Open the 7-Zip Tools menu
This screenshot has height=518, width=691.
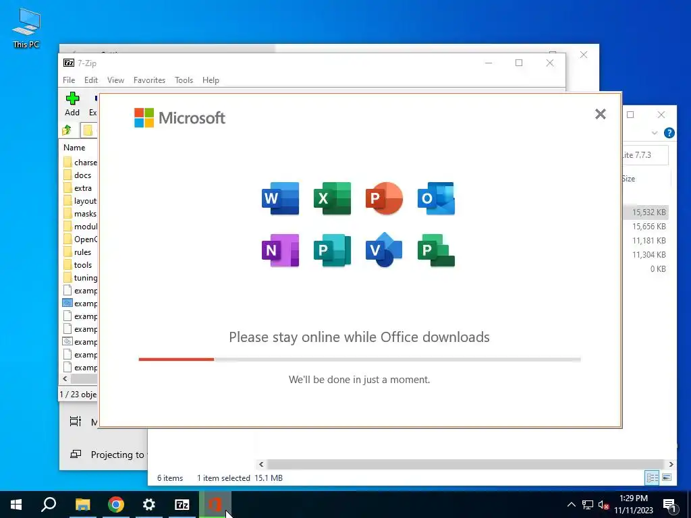(x=184, y=80)
